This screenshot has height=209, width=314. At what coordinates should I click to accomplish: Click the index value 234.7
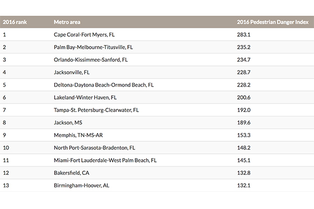click(x=244, y=60)
